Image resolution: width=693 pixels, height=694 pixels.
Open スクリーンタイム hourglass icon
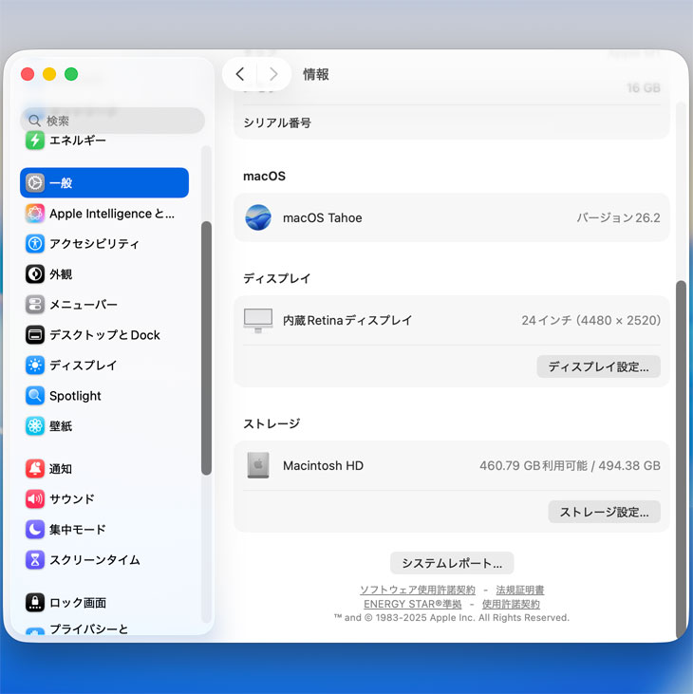tap(35, 560)
